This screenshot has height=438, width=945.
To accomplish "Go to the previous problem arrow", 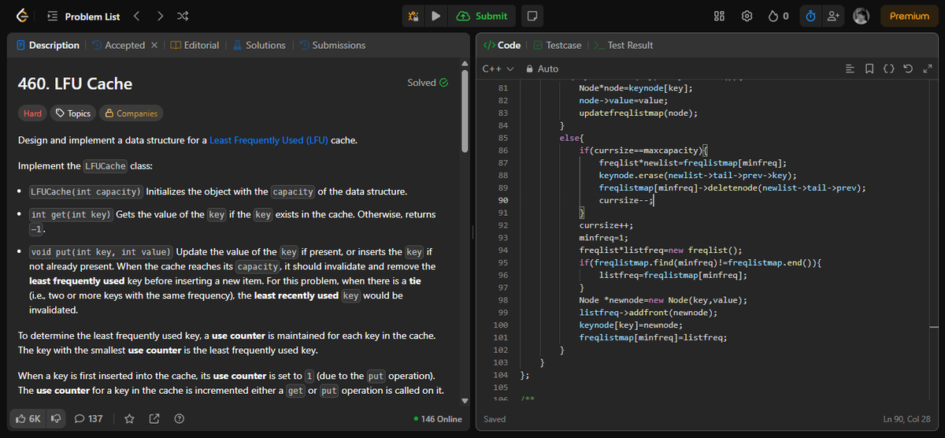I will [136, 16].
